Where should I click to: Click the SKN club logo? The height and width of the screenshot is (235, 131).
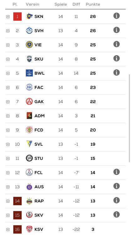(29, 16)
